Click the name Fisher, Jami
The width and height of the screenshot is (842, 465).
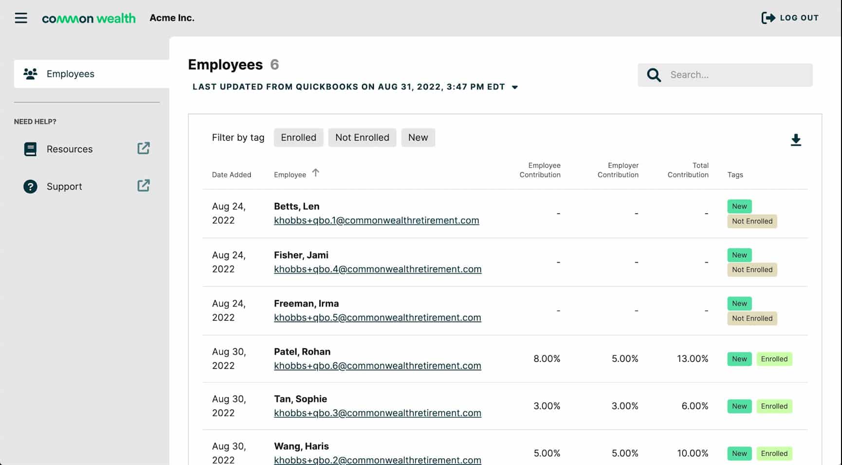click(301, 255)
